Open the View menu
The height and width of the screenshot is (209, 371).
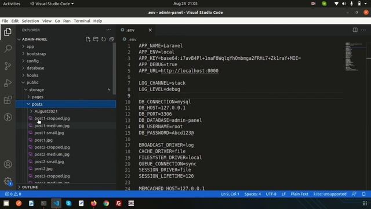47,21
